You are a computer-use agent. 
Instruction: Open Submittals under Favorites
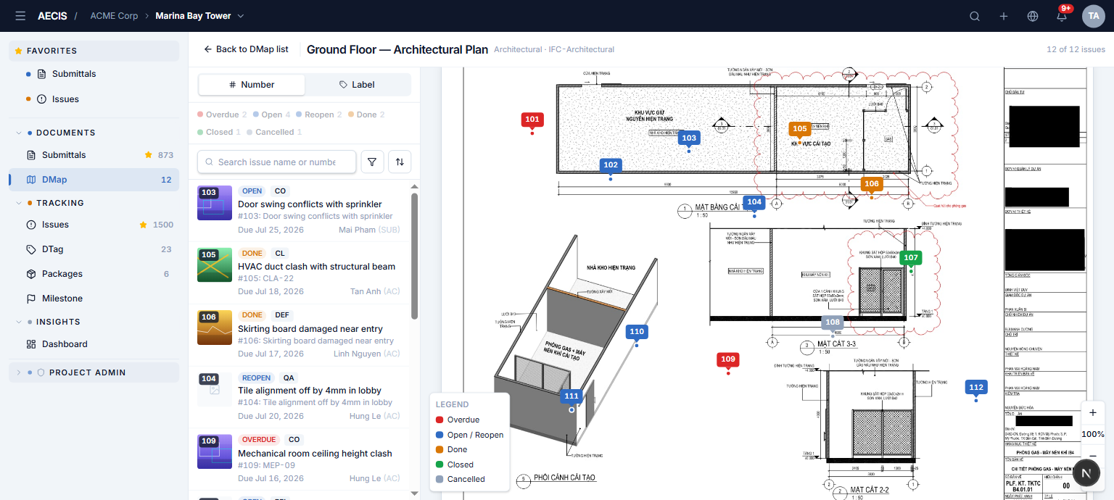[94, 74]
